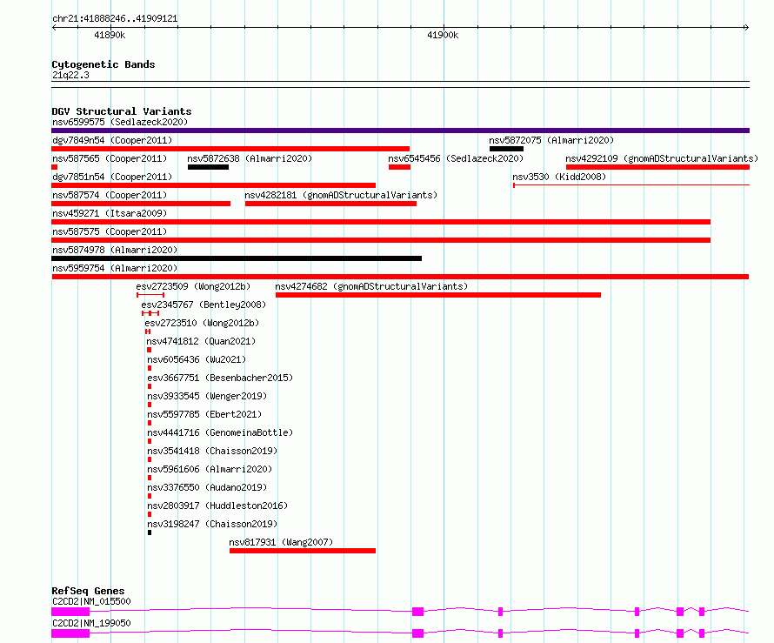
Task: Open nsv5961606 (Almarri2020) label
Action: click(210, 469)
